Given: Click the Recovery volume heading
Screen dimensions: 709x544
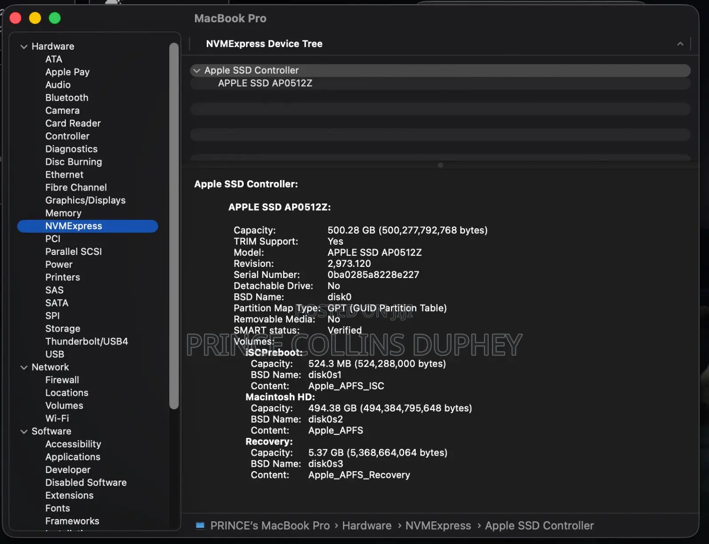Looking at the screenshot, I should point(269,442).
